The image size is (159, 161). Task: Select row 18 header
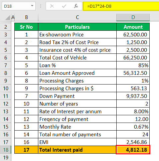(x=6, y=150)
